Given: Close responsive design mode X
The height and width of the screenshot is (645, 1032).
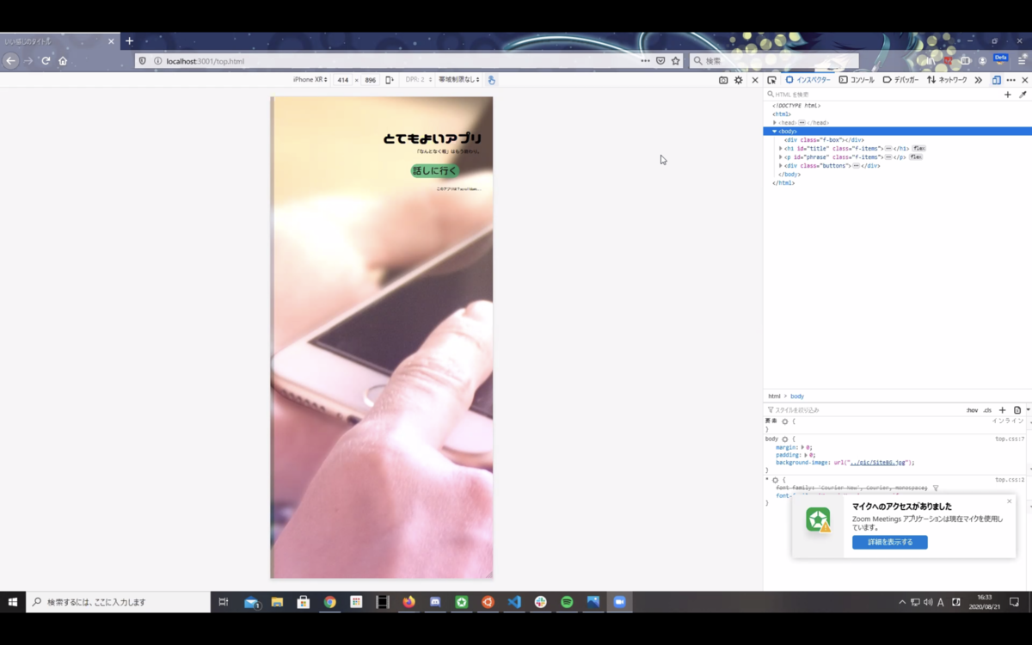Looking at the screenshot, I should [x=755, y=80].
